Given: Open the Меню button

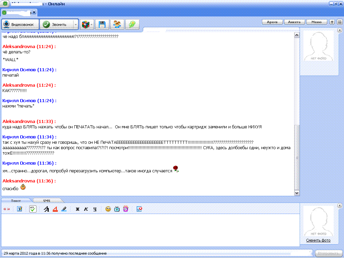Looking at the screenshot, I should point(316,22).
